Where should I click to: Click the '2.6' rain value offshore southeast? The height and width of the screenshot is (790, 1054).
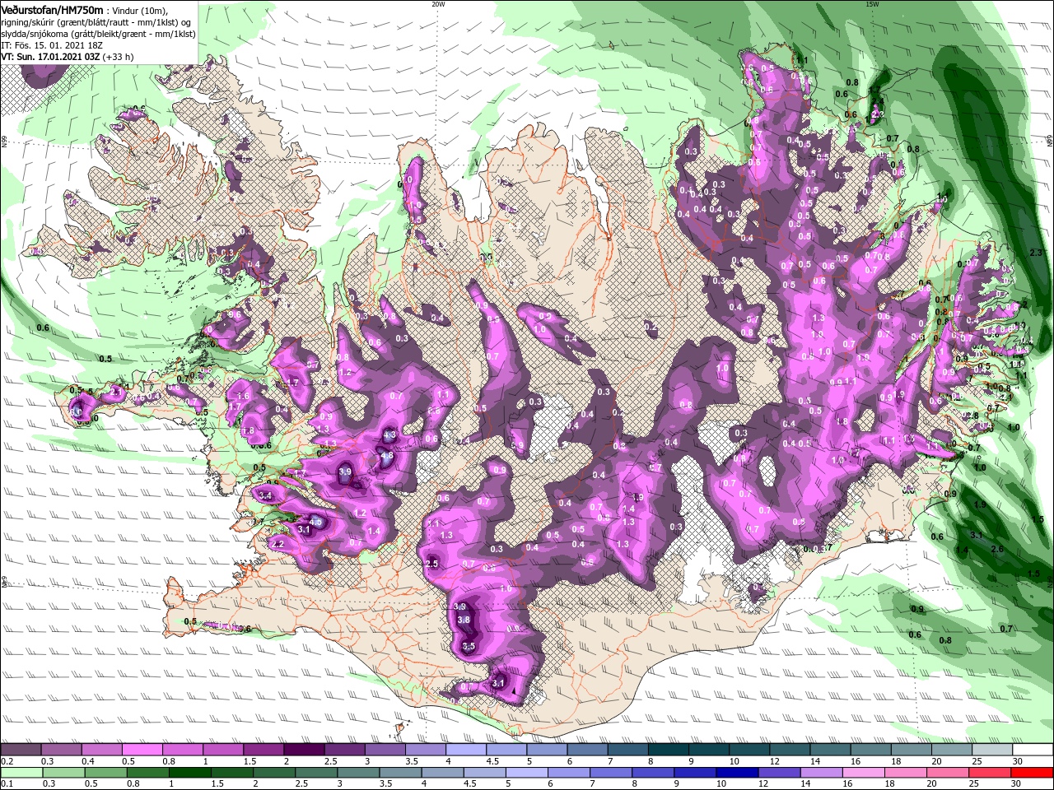click(x=997, y=549)
